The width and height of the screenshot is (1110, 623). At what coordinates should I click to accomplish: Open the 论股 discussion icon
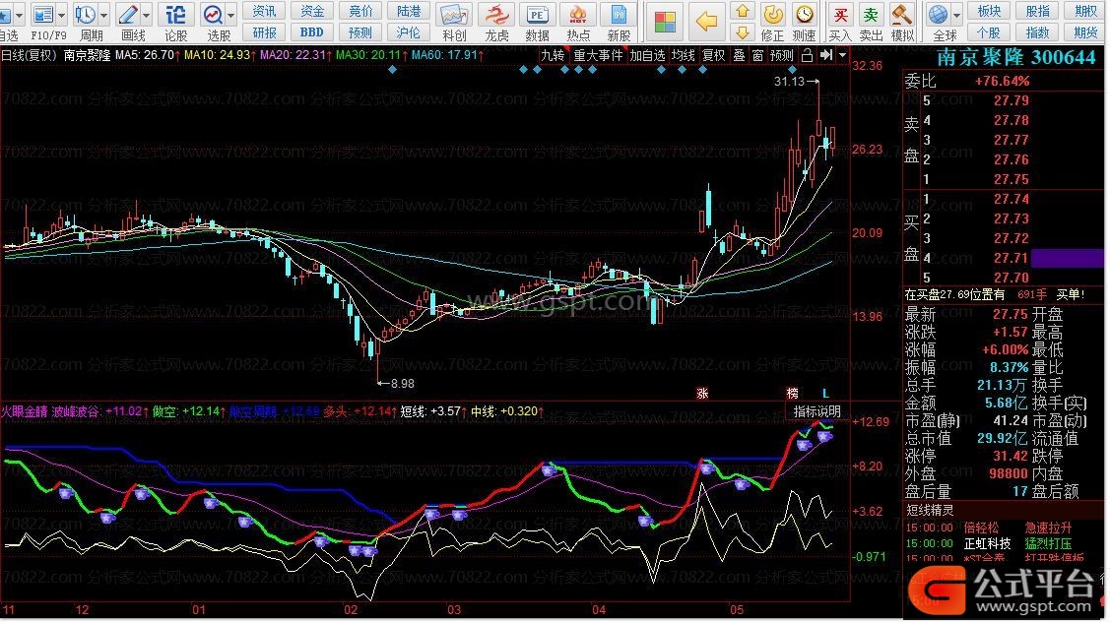point(175,14)
